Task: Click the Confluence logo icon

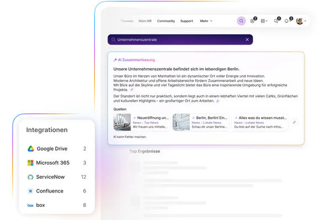Action: [x=30, y=191]
